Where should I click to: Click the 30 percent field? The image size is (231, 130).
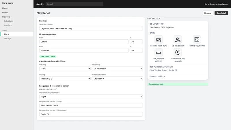(136, 50)
